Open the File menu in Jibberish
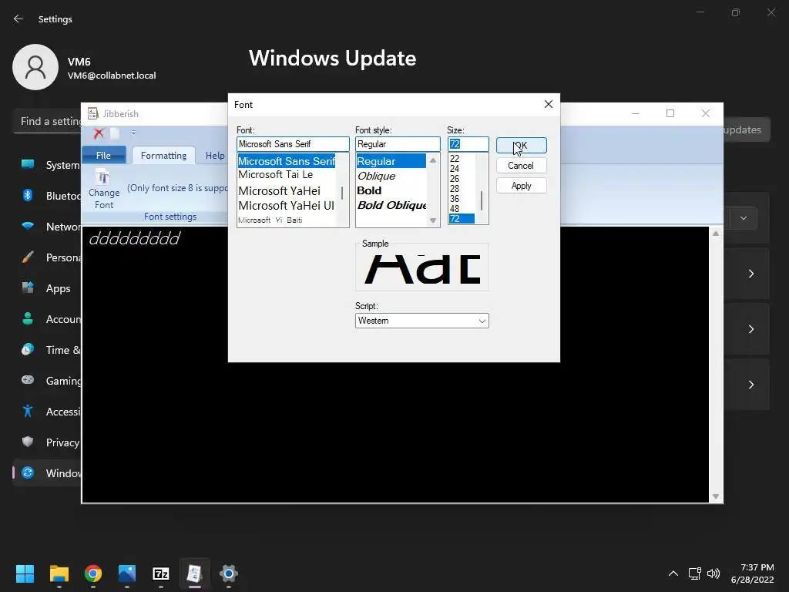This screenshot has width=789, height=592. pyautogui.click(x=103, y=155)
